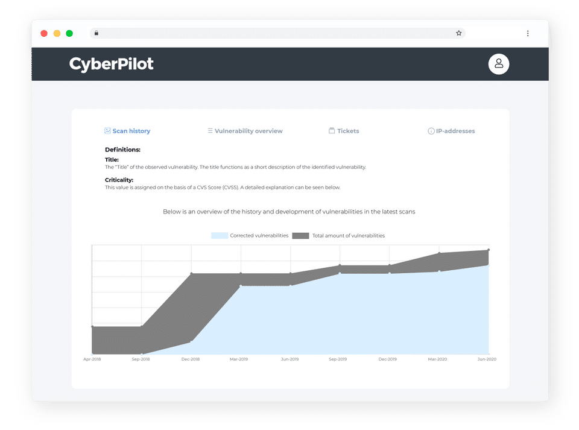579x430 pixels.
Task: Click the Tickets clipboard icon
Action: click(x=332, y=131)
